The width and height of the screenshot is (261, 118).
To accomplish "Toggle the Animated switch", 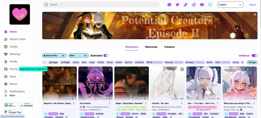I will click(106, 55).
